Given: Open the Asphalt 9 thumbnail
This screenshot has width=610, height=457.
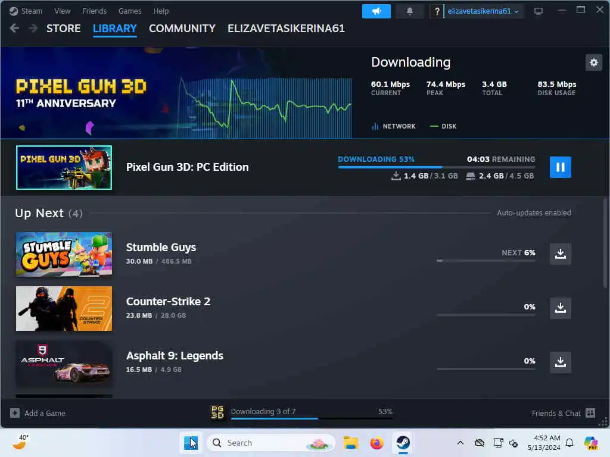Looking at the screenshot, I should click(64, 363).
